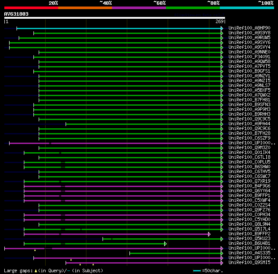The height and width of the screenshot is (274, 278).
Task: Select the UniRef100_P34091 label
Action: [x=249, y=57]
